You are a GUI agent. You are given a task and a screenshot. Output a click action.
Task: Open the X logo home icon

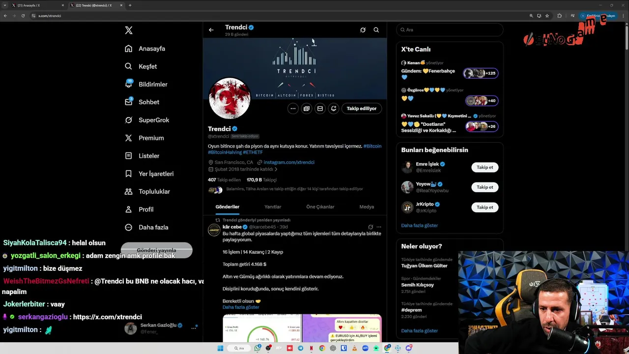129,30
